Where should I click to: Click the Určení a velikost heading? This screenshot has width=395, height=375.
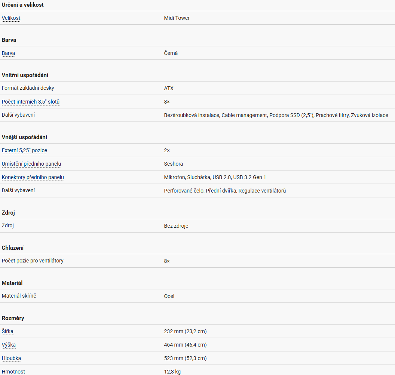coord(23,5)
